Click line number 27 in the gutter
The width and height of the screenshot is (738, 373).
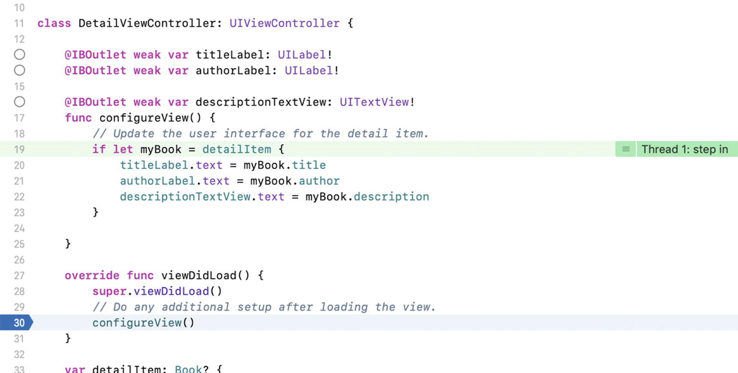click(19, 276)
